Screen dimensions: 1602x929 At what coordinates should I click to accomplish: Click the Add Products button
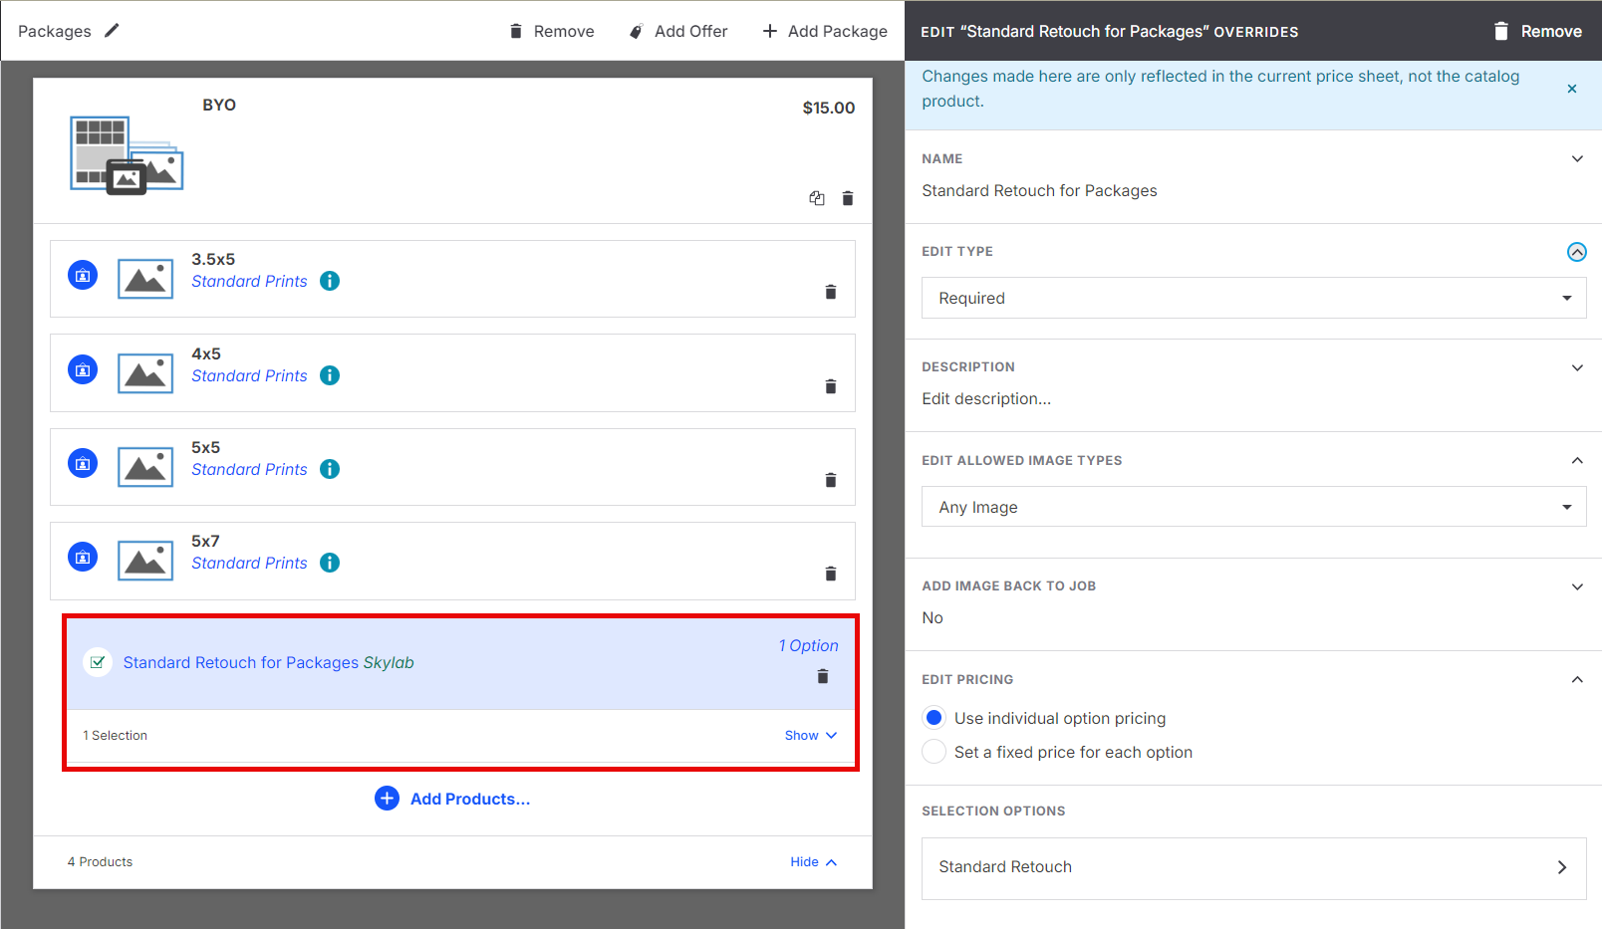453,799
